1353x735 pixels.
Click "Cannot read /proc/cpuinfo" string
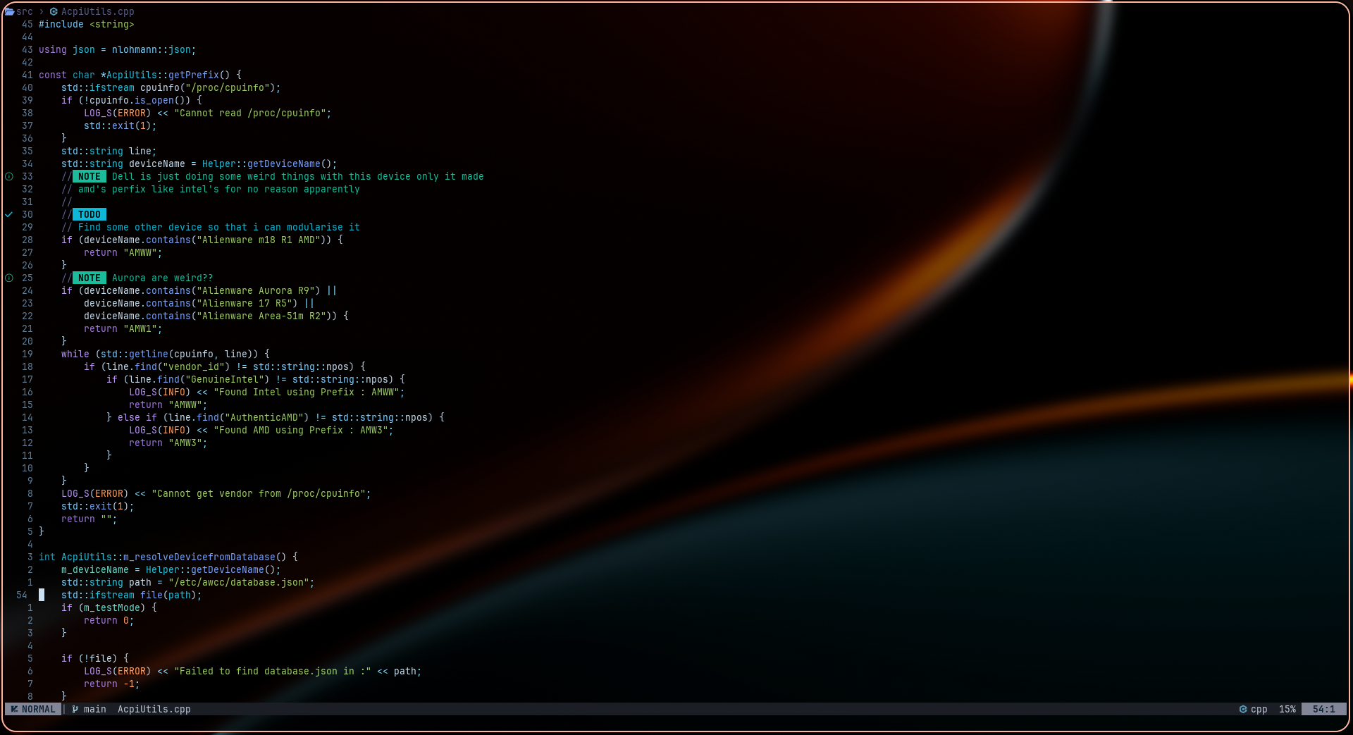click(250, 113)
